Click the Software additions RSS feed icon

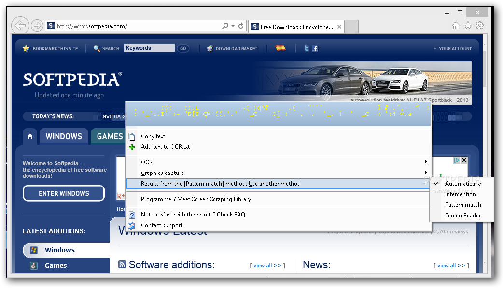click(122, 264)
